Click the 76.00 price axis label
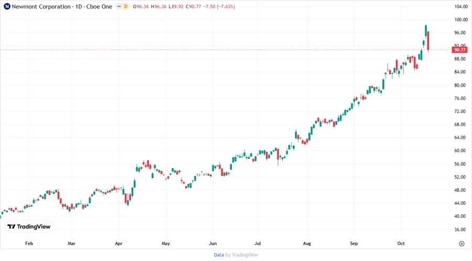The image size is (472, 261). pos(459,99)
